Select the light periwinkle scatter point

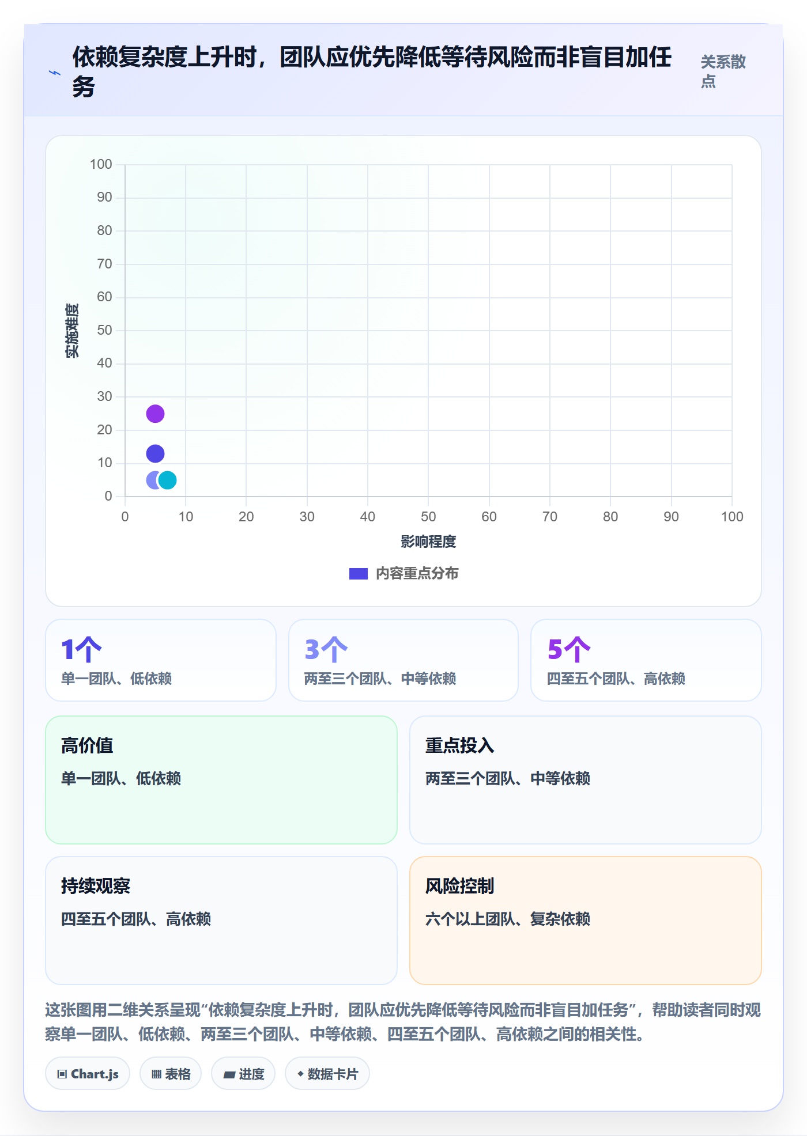click(x=152, y=480)
